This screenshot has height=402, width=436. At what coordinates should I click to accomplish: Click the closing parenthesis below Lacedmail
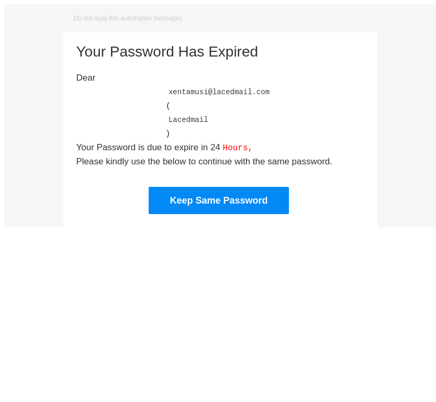168,133
